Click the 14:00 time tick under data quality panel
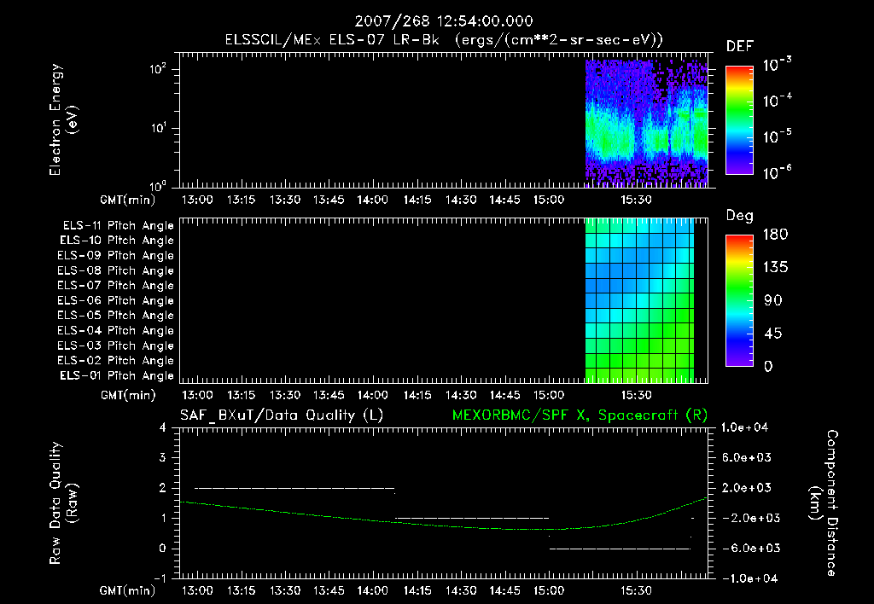Screen dimensions: 874x604 (x=372, y=590)
